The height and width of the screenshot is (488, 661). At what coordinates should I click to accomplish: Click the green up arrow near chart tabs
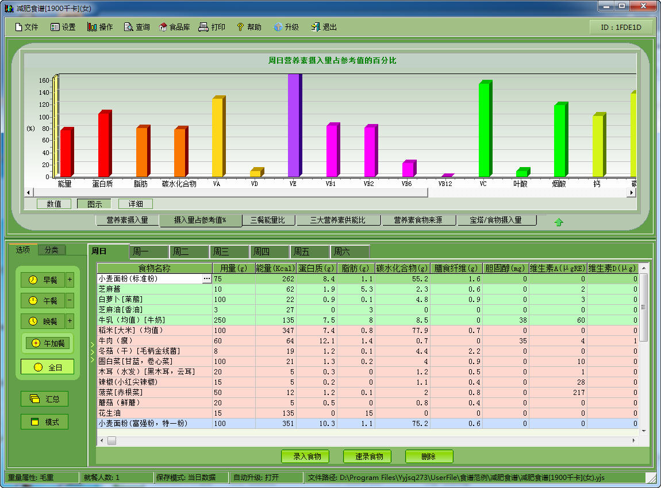coord(558,221)
